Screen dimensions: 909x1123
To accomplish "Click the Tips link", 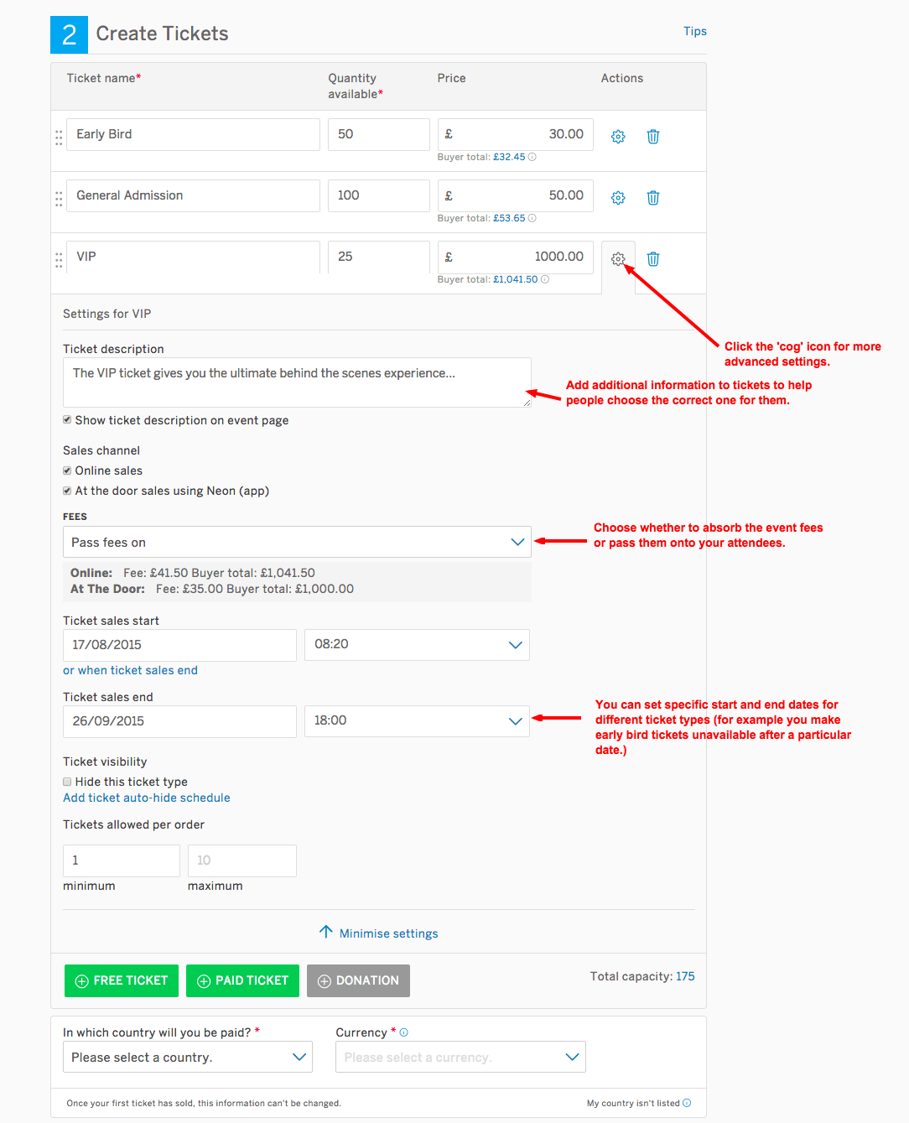I will (694, 31).
